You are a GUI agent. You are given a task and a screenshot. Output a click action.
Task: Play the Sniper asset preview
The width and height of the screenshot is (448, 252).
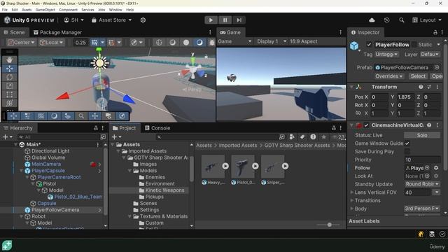click(285, 166)
